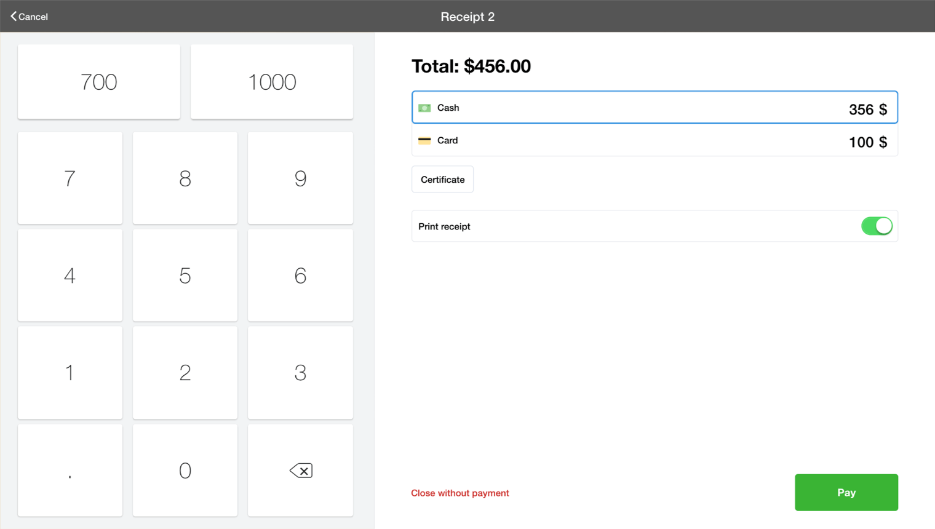This screenshot has height=529, width=935.
Task: Select the Card payment row
Action: tap(615, 141)
